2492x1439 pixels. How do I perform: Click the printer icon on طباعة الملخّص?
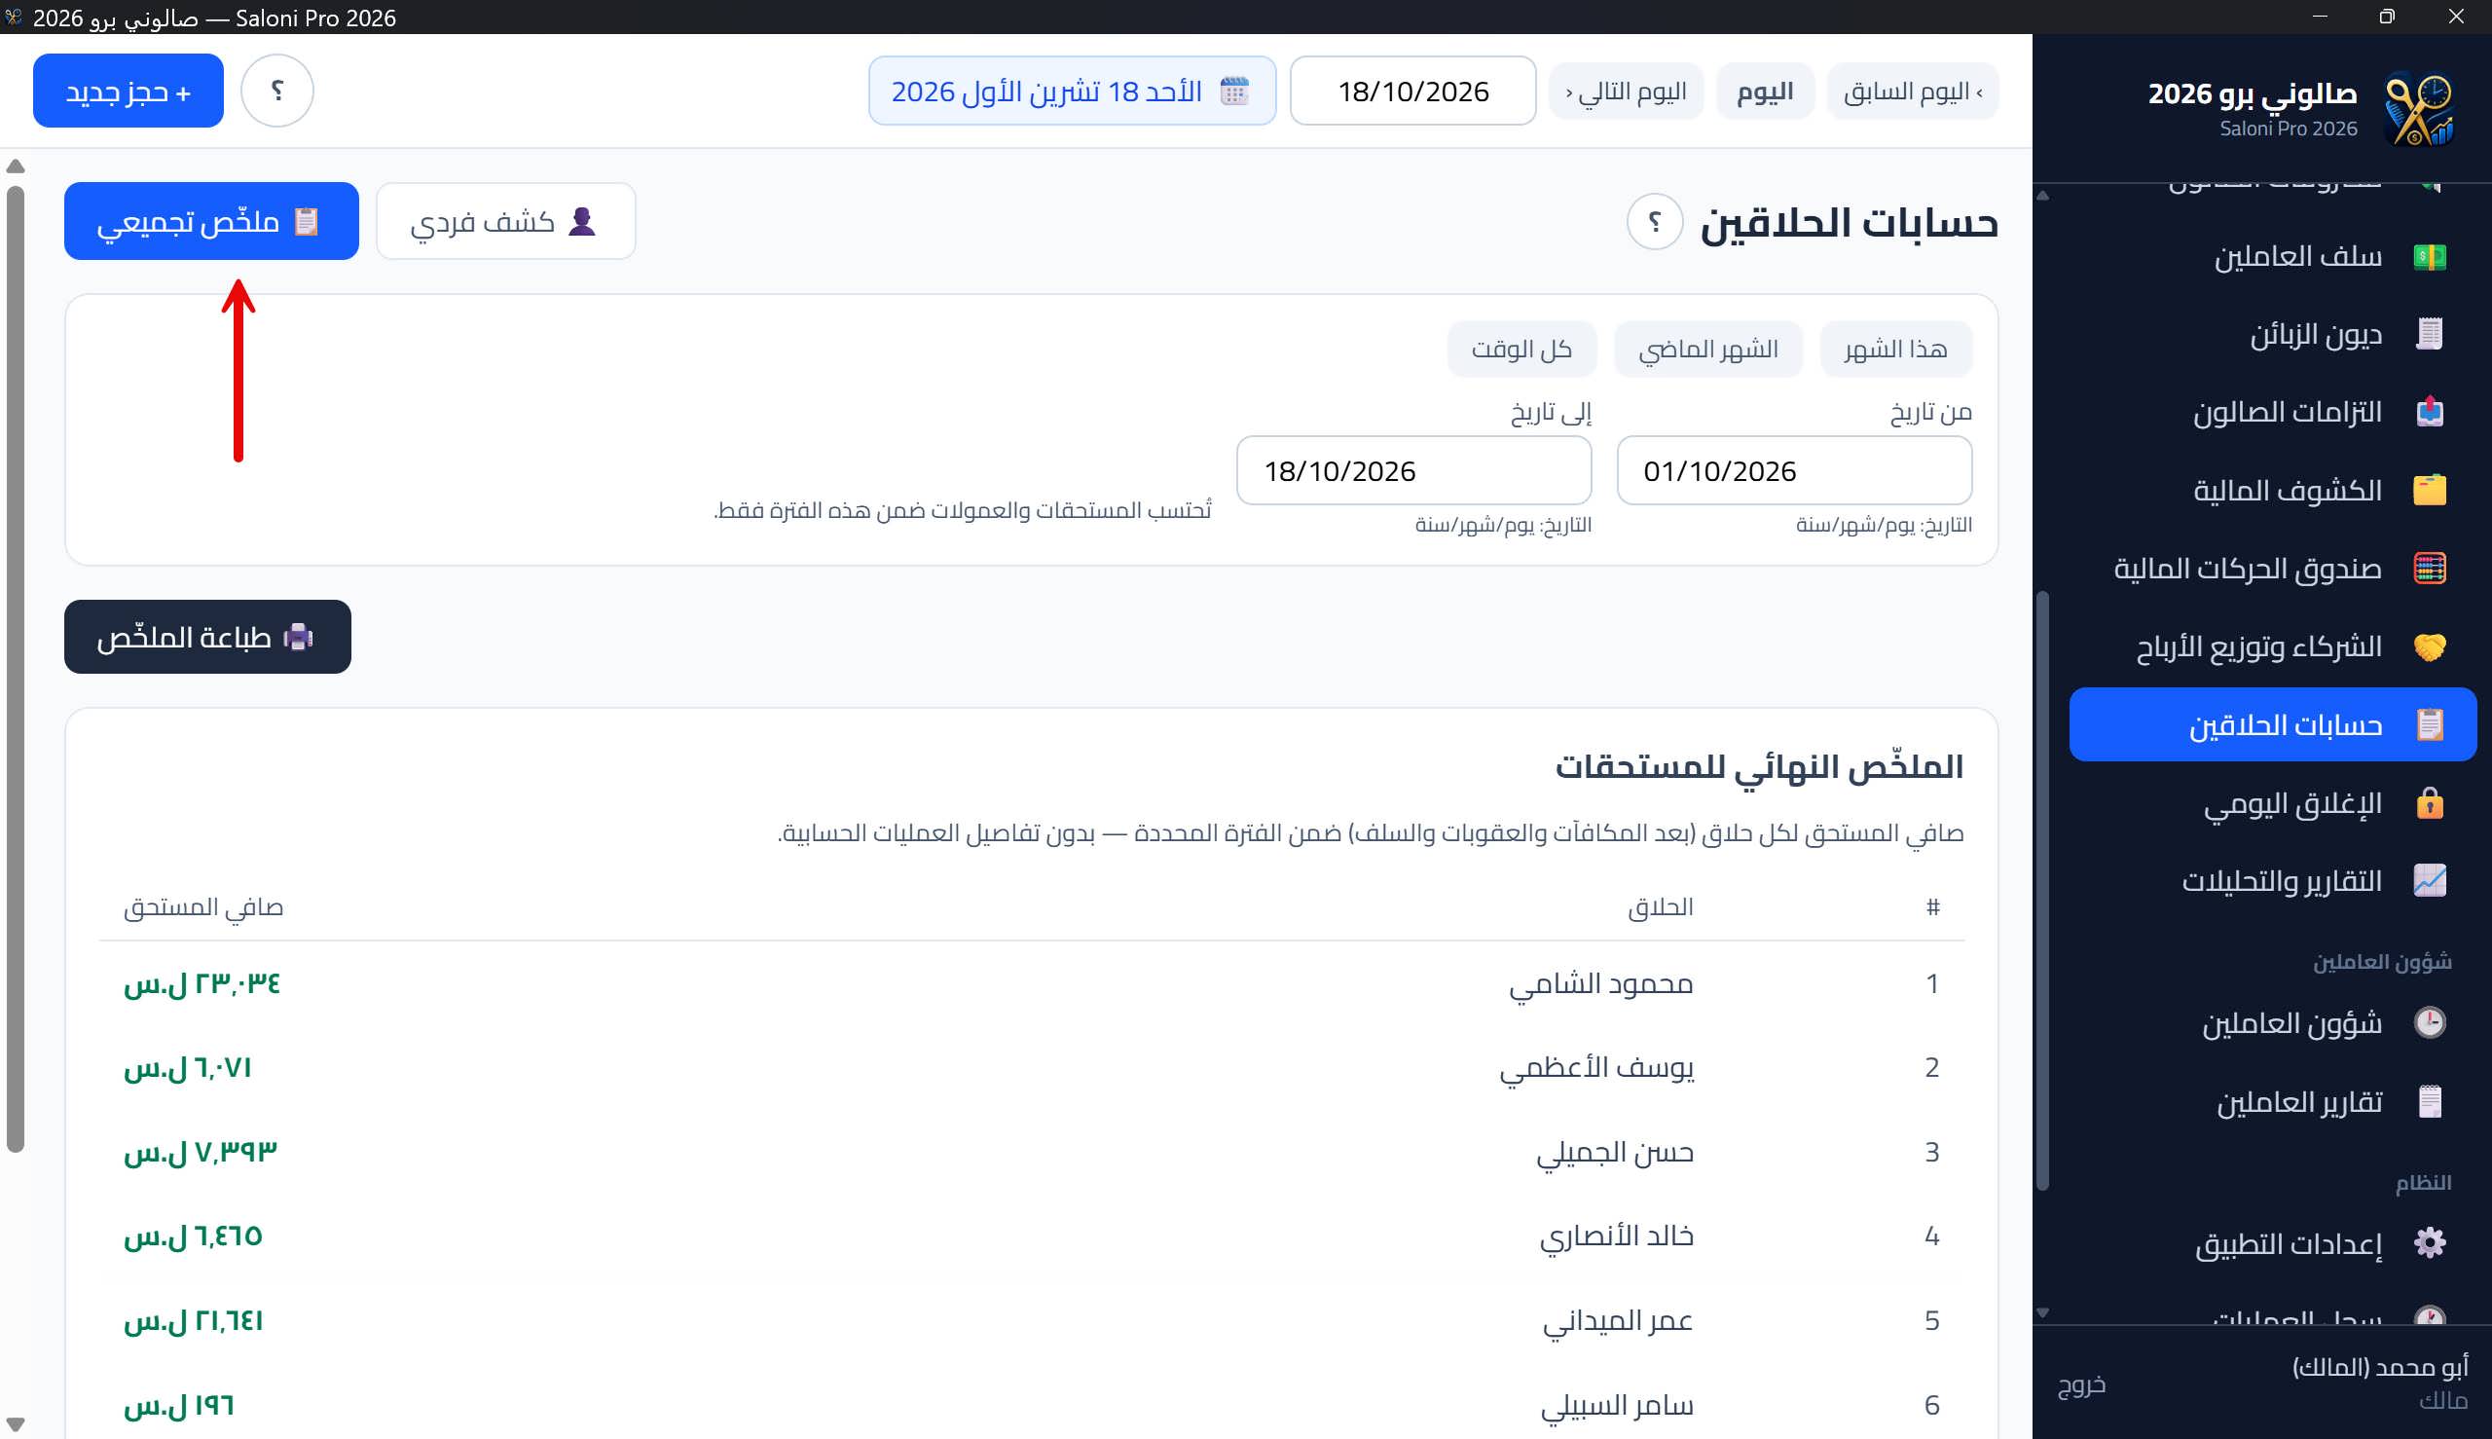[x=299, y=638]
